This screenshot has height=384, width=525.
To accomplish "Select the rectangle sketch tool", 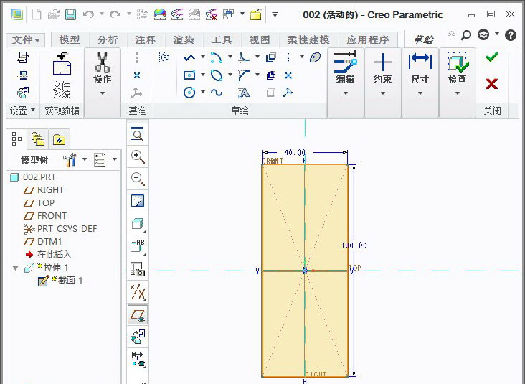I will coord(190,75).
